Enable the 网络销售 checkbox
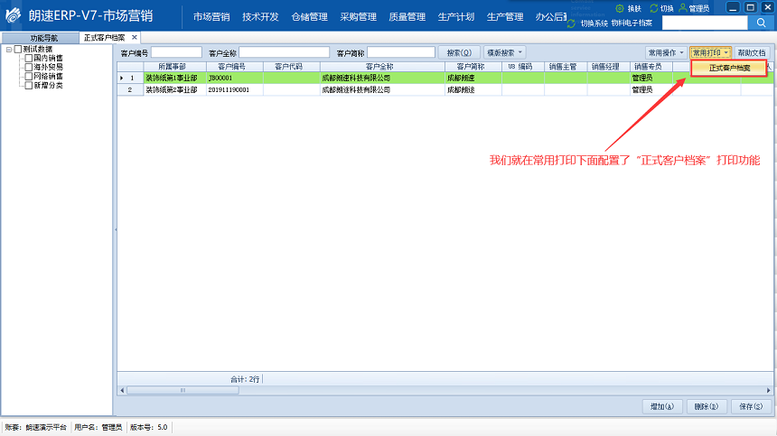777x436 pixels. click(28, 76)
